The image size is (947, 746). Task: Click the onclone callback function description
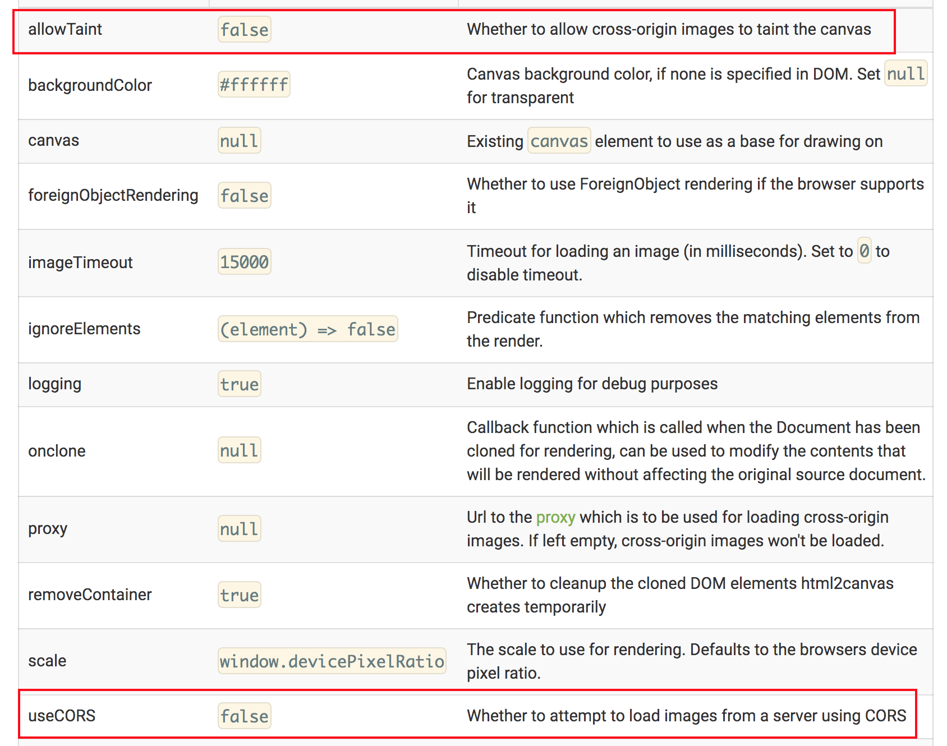click(696, 451)
